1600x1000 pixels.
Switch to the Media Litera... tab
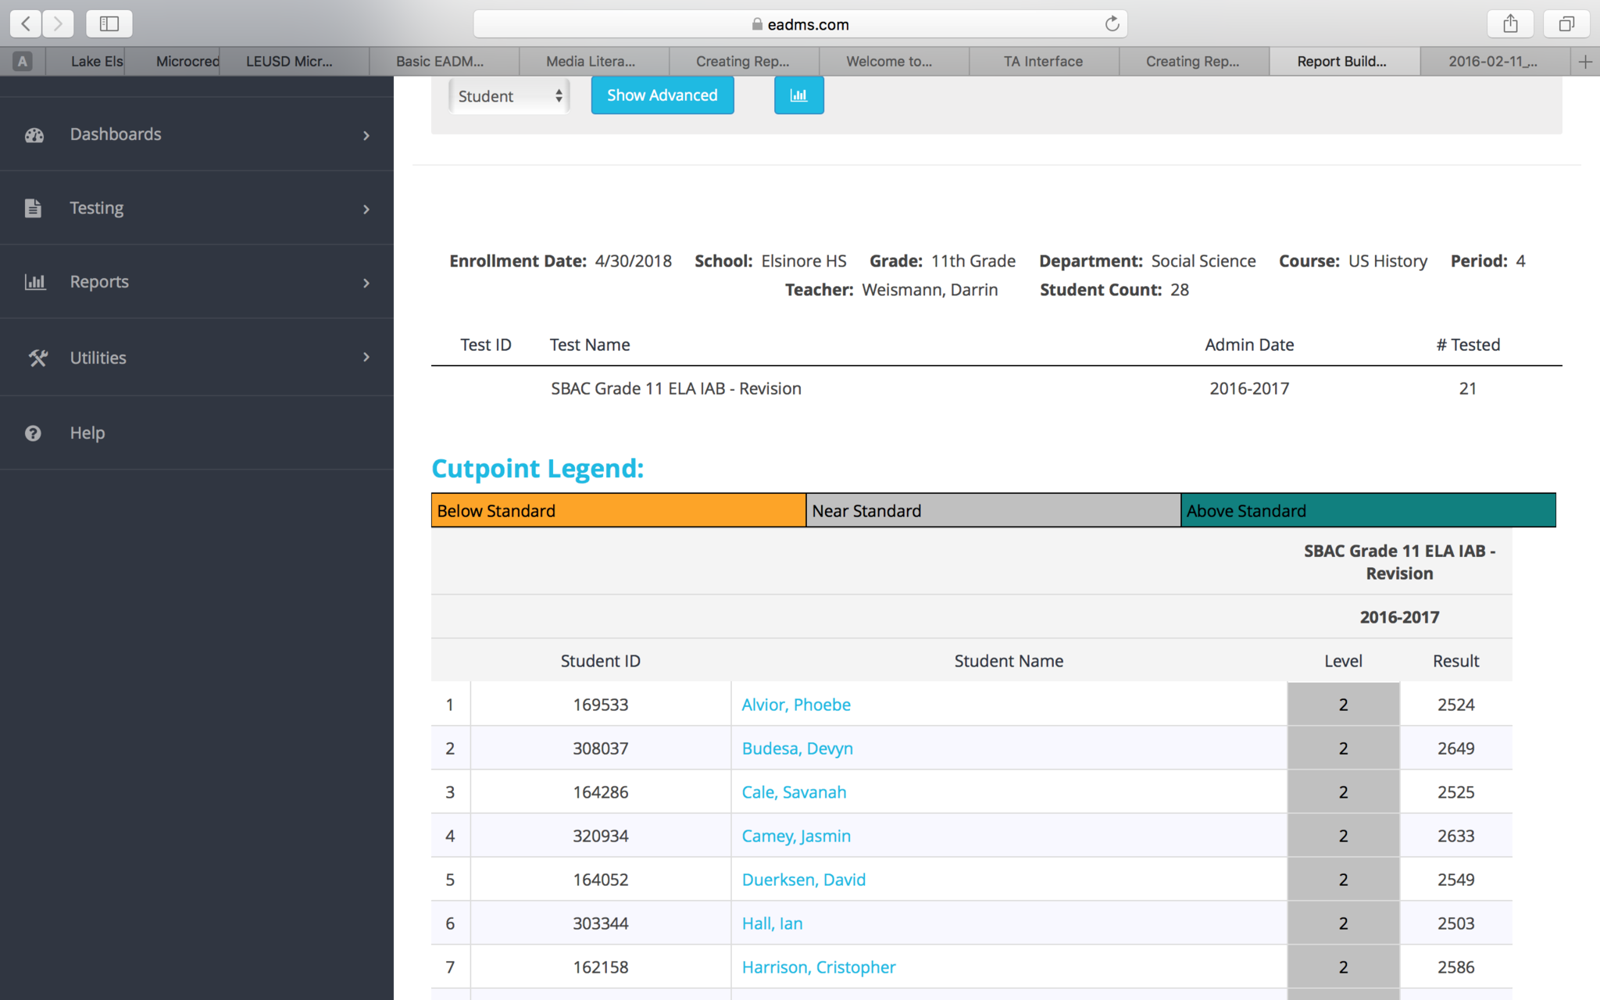pyautogui.click(x=591, y=61)
